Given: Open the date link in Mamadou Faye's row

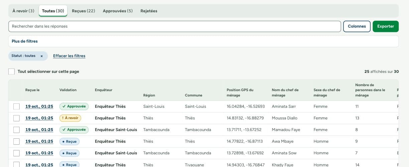Looking at the screenshot, I should pyautogui.click(x=39, y=130).
